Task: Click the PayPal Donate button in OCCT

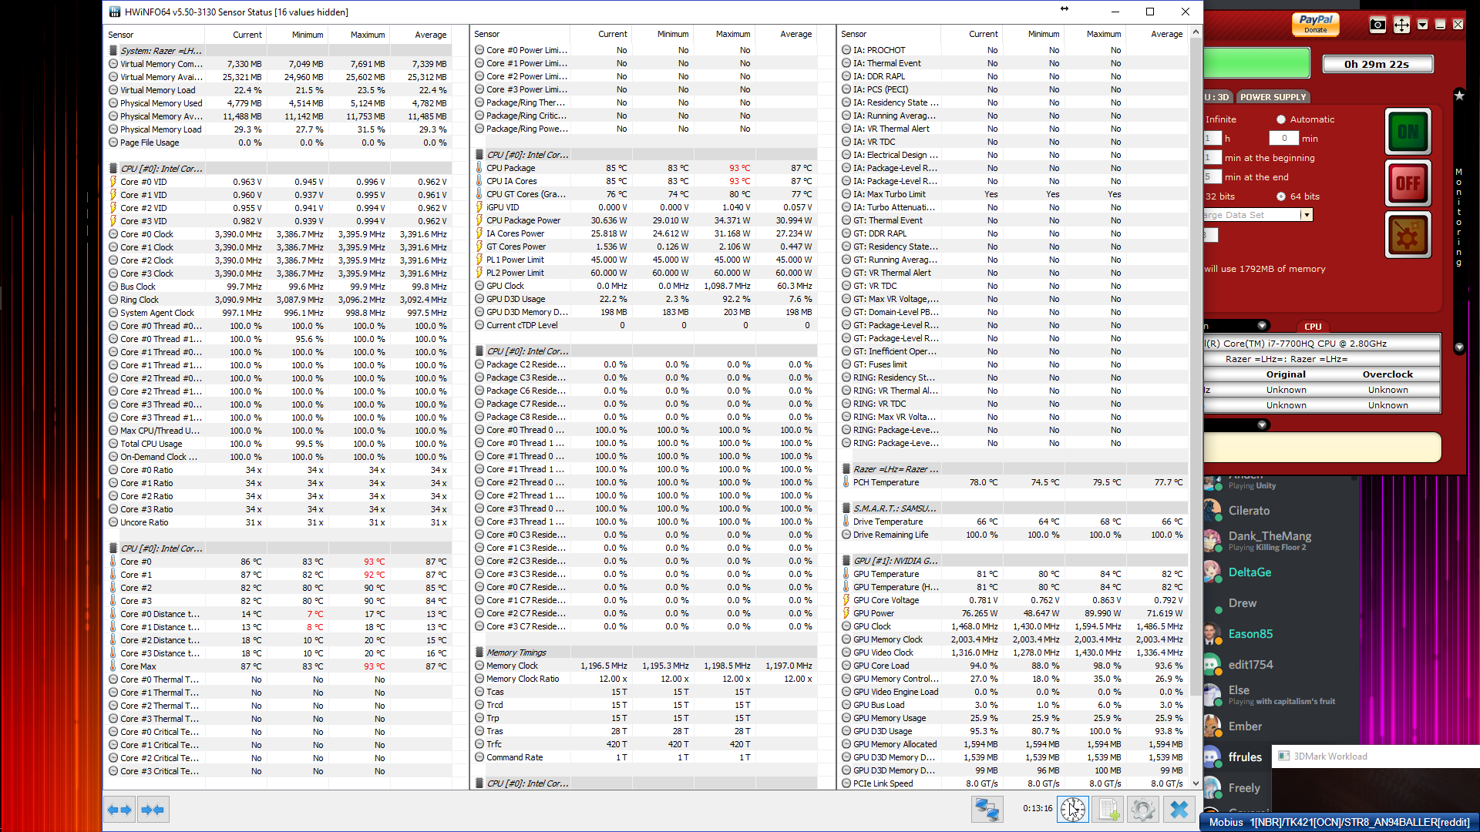Action: click(x=1316, y=24)
